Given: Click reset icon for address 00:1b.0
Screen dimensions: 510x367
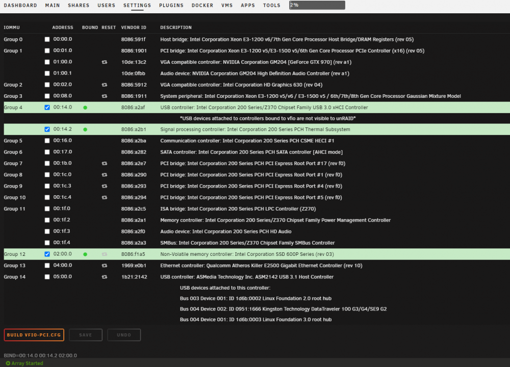Looking at the screenshot, I should (105, 164).
